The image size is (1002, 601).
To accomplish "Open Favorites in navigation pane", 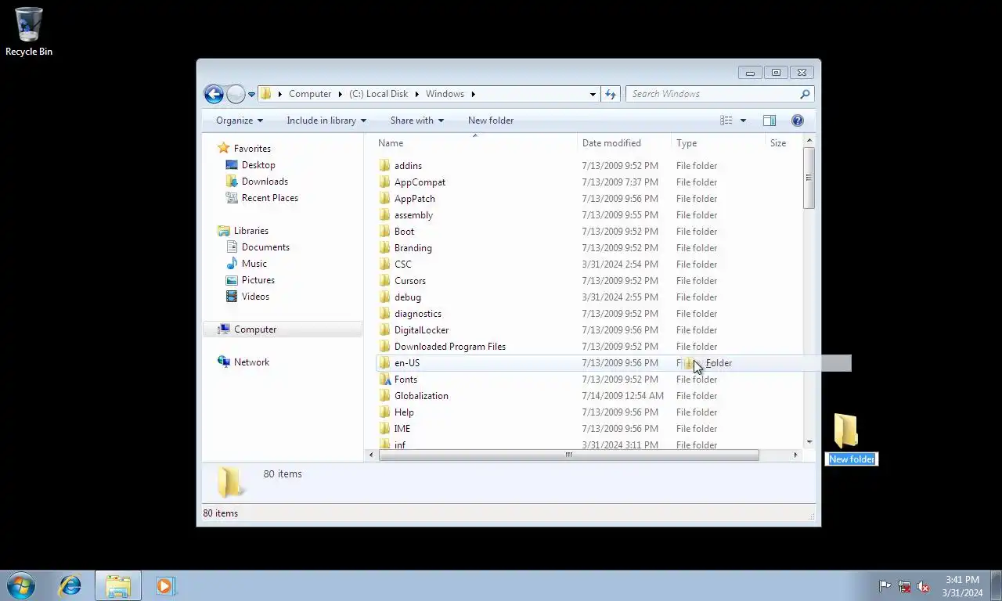I will point(252,149).
